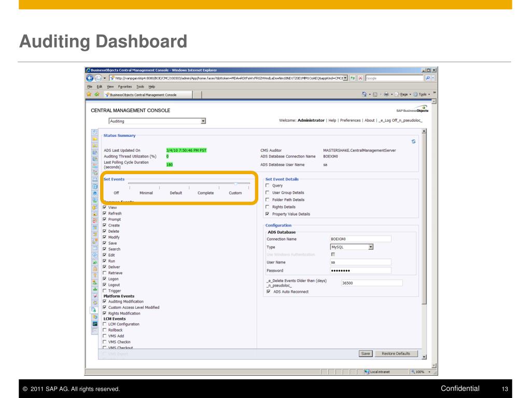This screenshot has width=531, height=398.
Task: Click the About link
Action: point(369,120)
